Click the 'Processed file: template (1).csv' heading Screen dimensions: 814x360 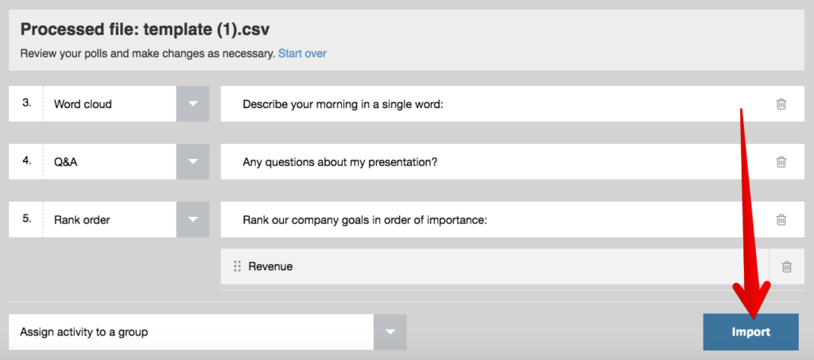[x=145, y=29]
